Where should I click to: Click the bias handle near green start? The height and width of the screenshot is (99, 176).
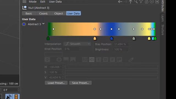pyautogui.click(x=53, y=29)
